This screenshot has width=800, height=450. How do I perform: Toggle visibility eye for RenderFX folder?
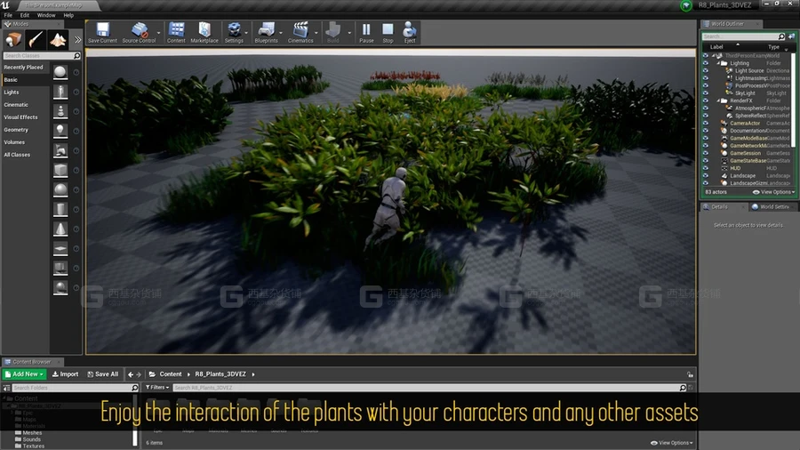[706, 100]
